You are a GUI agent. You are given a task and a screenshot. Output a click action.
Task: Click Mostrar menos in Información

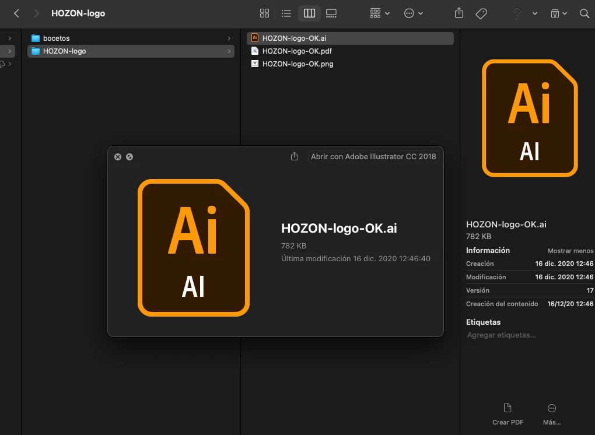point(570,251)
